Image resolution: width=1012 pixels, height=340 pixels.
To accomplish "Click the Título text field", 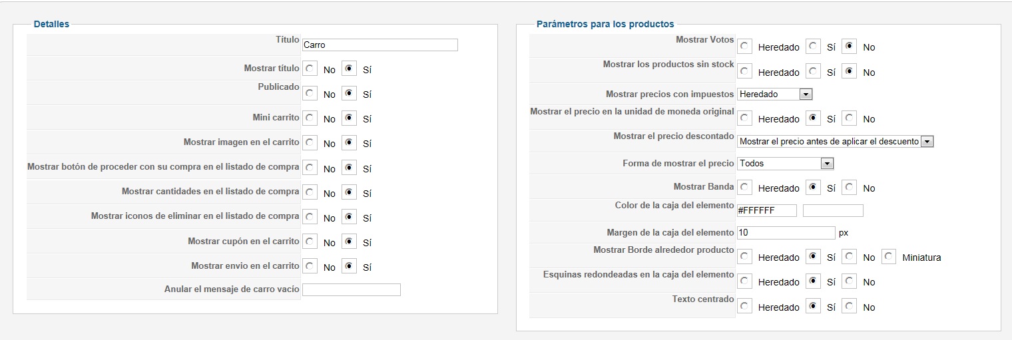I will click(x=379, y=45).
